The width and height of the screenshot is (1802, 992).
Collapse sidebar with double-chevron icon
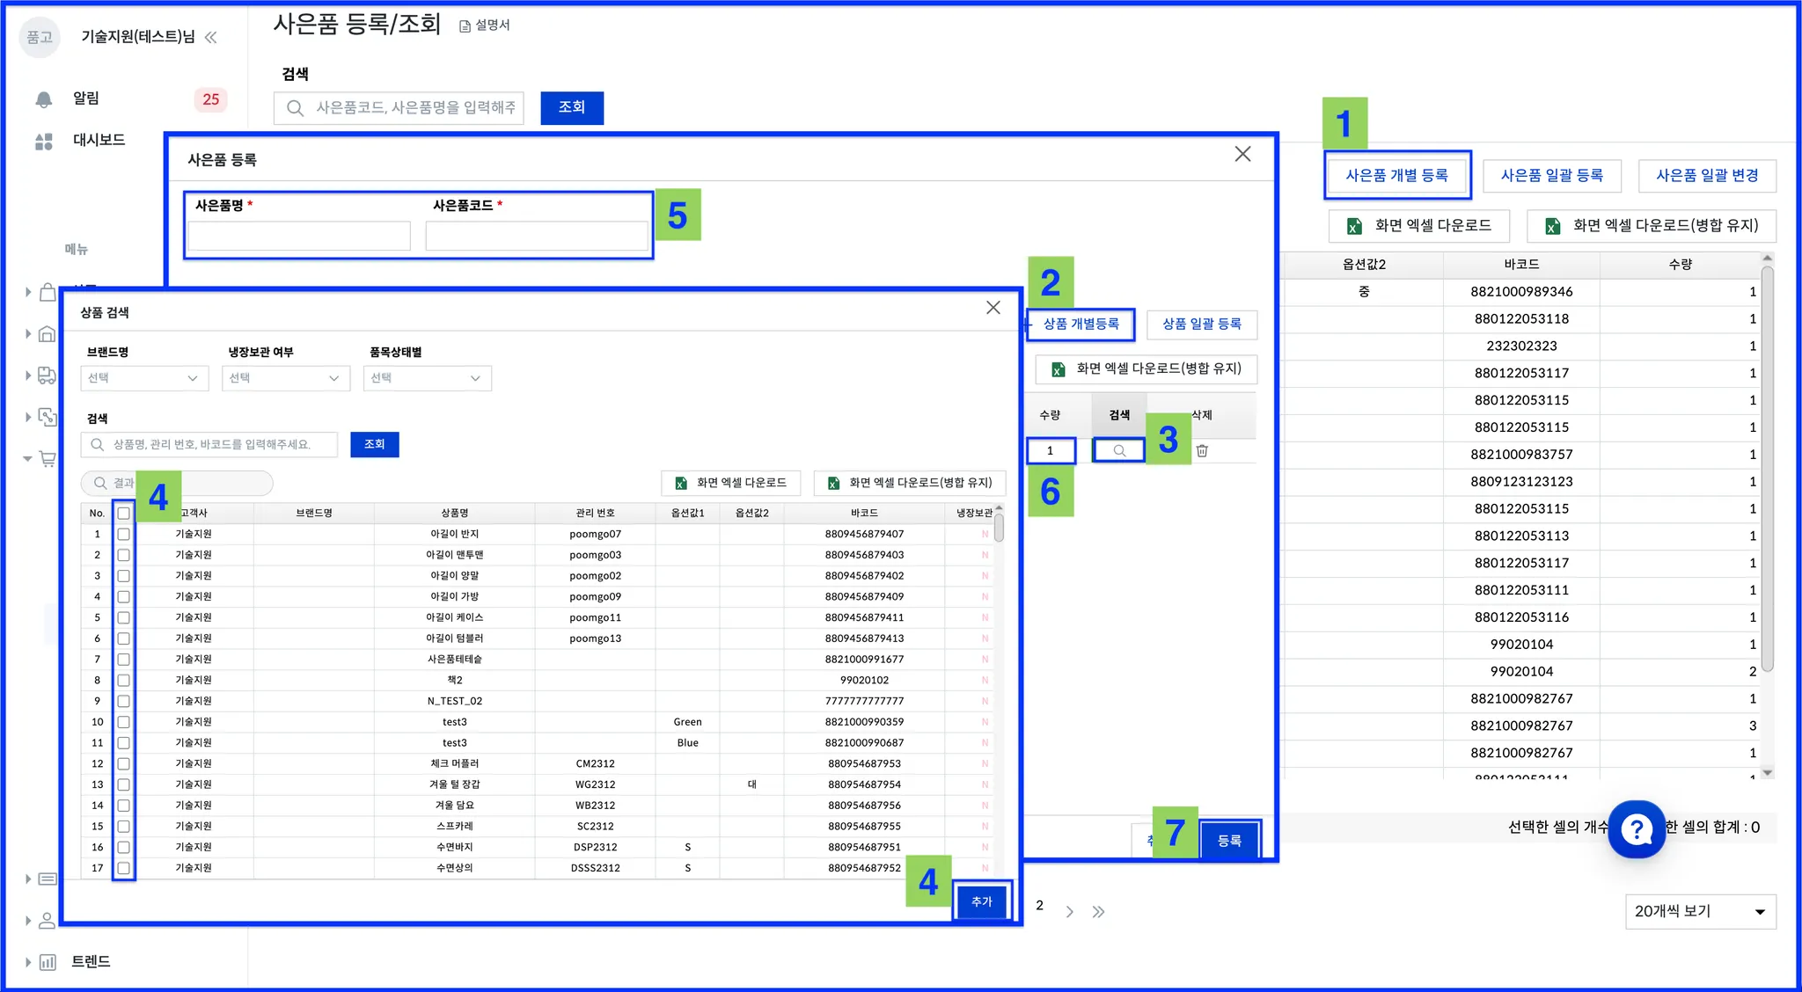(211, 37)
